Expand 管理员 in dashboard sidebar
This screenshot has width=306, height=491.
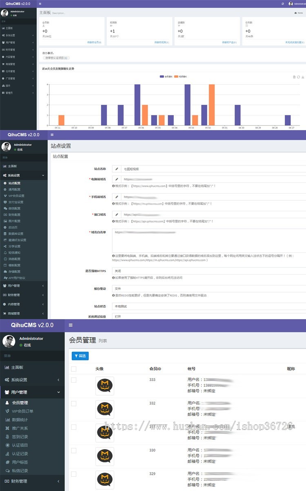pyautogui.click(x=18, y=93)
